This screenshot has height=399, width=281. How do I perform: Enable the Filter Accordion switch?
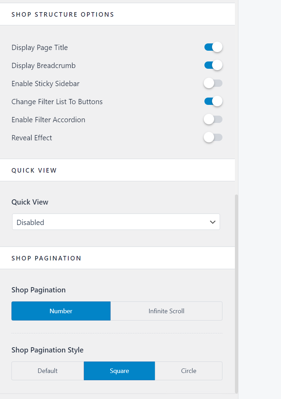tap(213, 119)
